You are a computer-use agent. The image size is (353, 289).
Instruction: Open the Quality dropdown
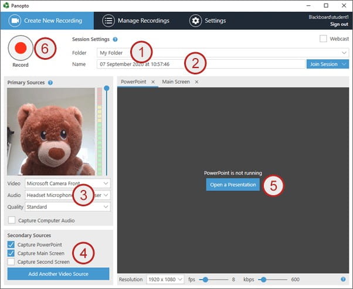coord(67,206)
